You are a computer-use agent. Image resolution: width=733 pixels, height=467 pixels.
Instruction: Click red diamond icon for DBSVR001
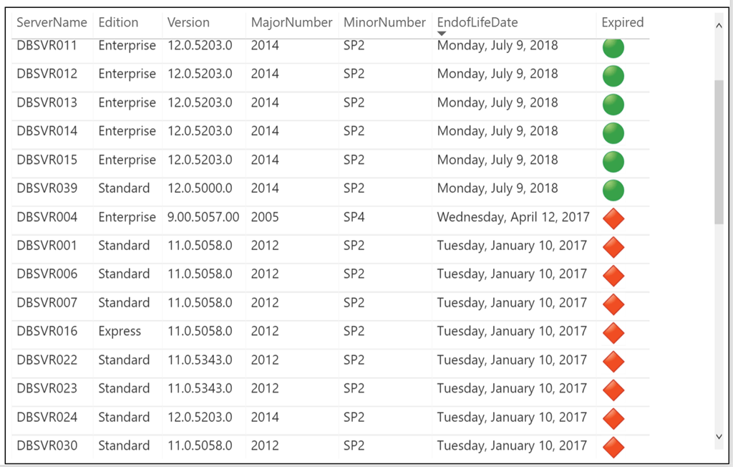[613, 247]
